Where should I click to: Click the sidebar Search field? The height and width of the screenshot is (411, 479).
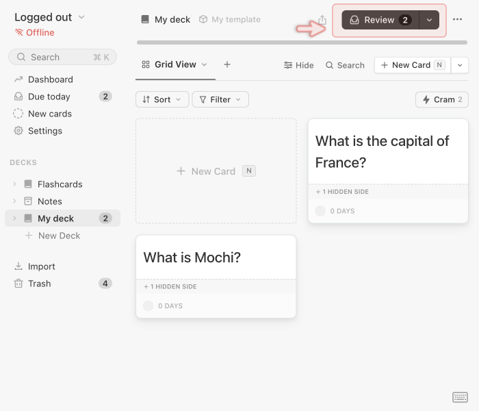pos(62,57)
